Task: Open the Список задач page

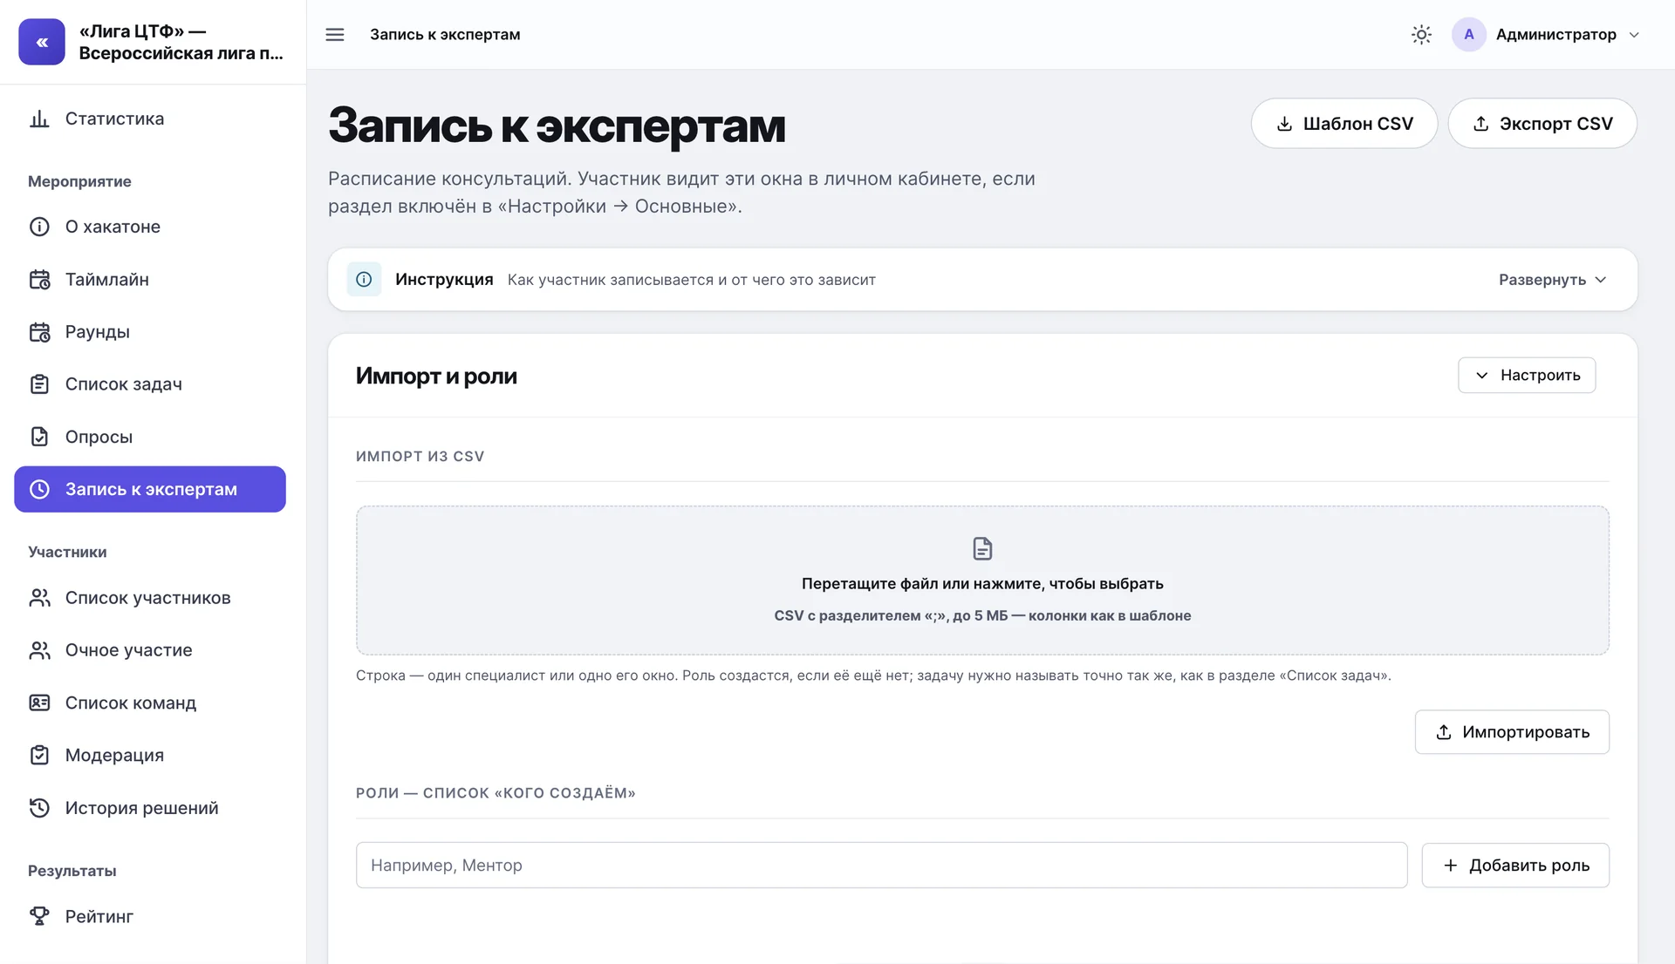Action: point(150,384)
